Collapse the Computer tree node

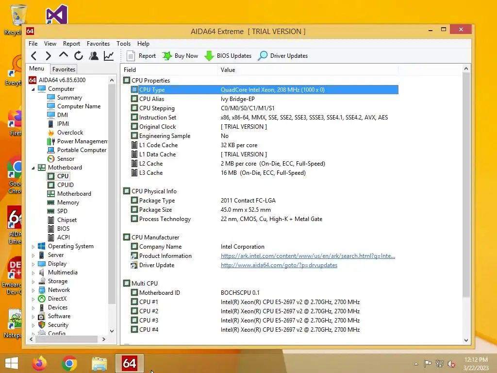point(33,89)
